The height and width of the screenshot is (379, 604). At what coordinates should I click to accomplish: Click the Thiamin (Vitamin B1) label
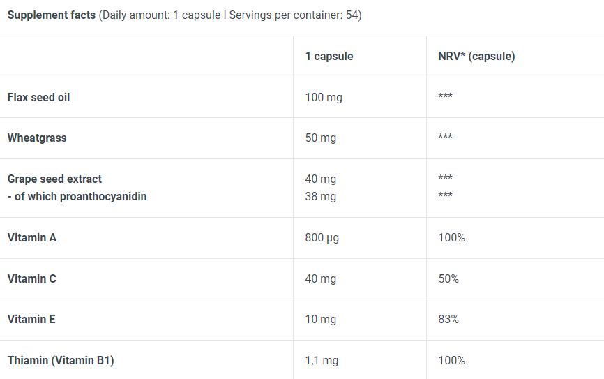pos(61,360)
